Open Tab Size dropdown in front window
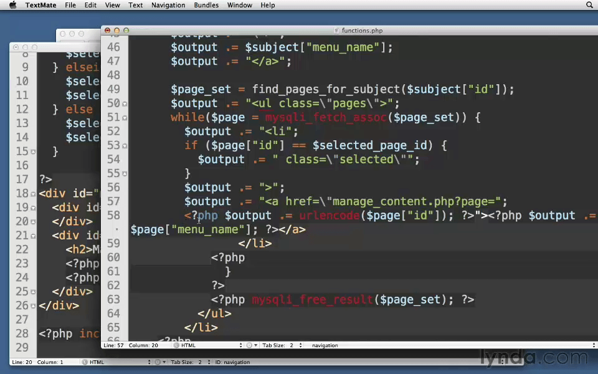Screen dimensions: 598x374 click(x=282, y=345)
